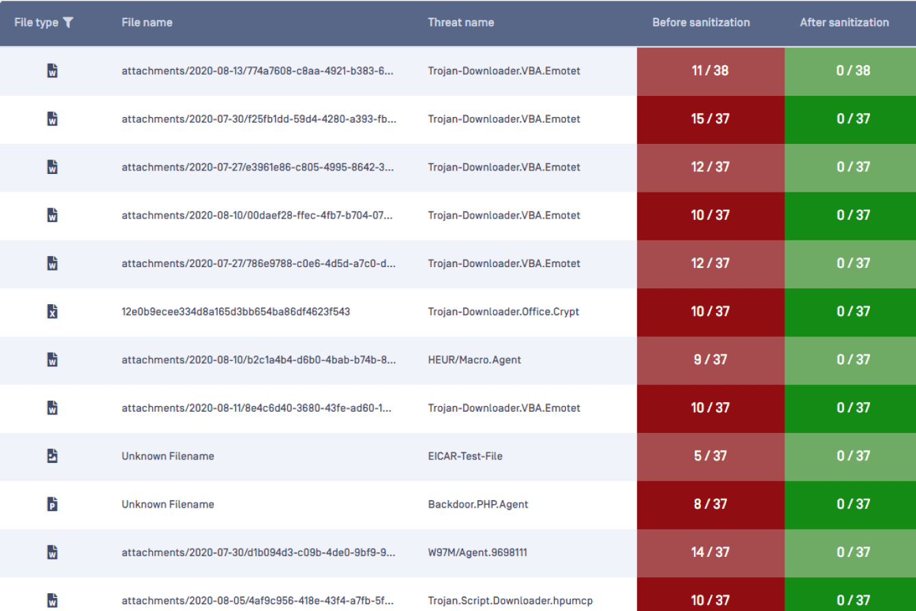Click the Word icon for the 2020-08-13 attachment
The height and width of the screenshot is (611, 916).
[52, 71]
